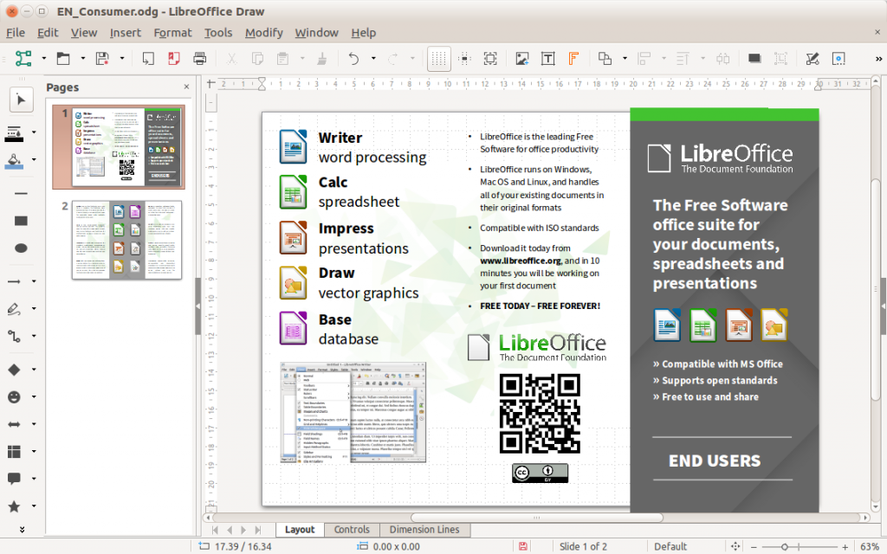Viewport: 887px width, 554px height.
Task: Expand the Undo dropdown arrow
Action: [x=372, y=58]
